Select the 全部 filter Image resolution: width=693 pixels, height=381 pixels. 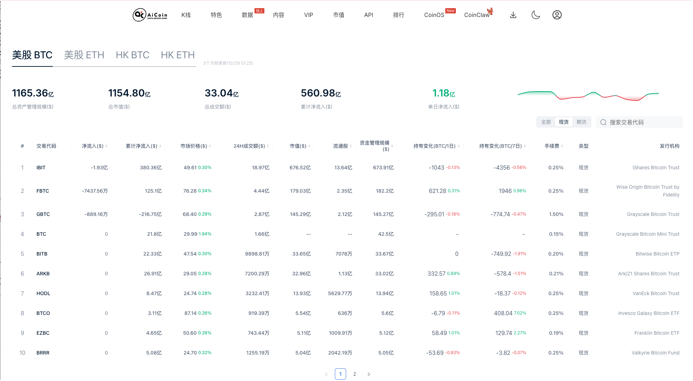point(546,122)
